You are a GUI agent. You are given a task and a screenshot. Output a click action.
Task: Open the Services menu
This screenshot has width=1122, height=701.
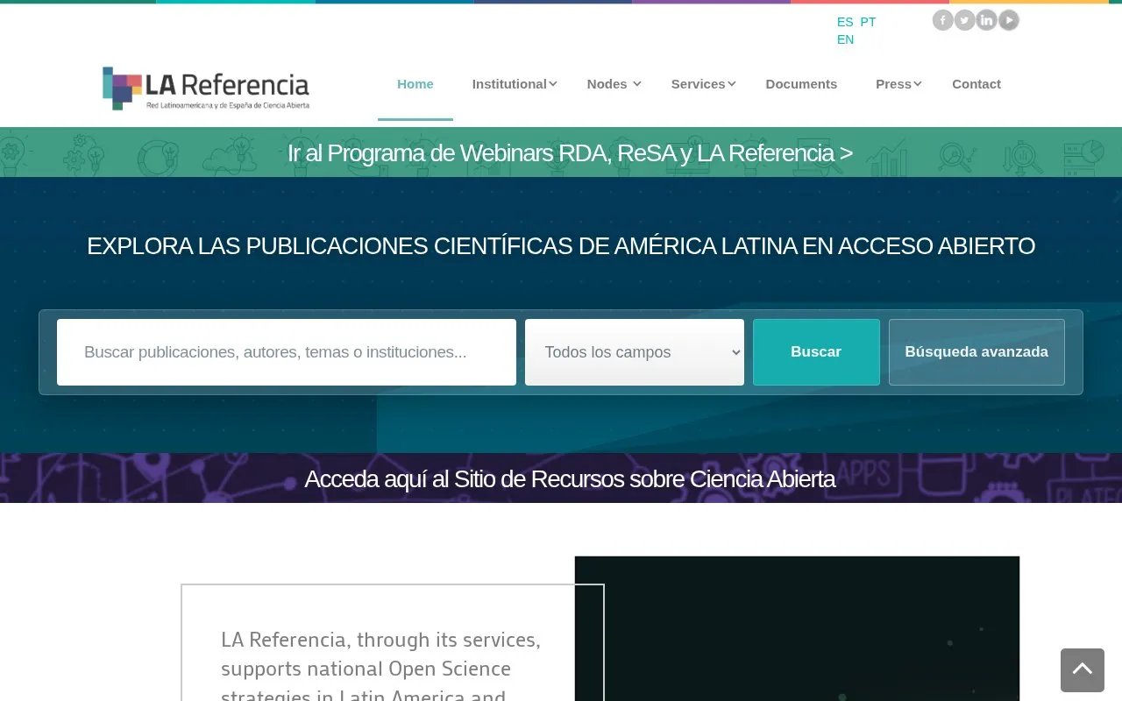pos(698,84)
